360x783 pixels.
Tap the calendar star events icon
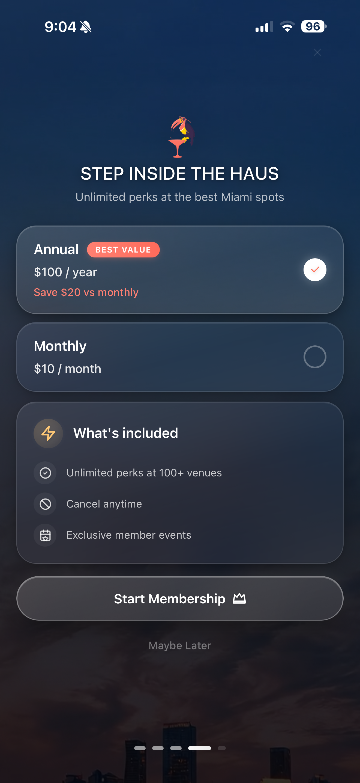click(46, 535)
